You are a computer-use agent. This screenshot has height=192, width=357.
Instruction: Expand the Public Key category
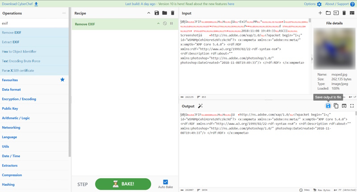pyautogui.click(x=34, y=109)
